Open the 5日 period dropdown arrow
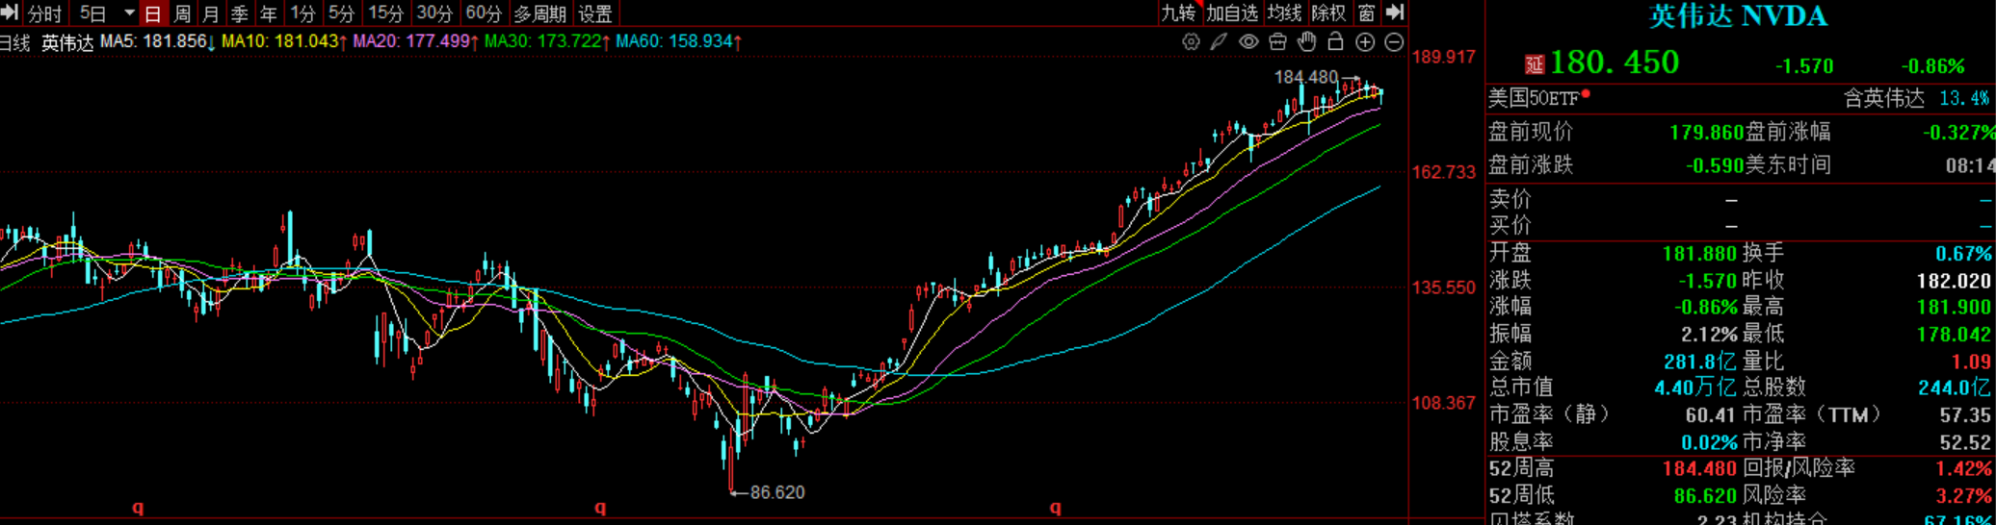 click(129, 13)
